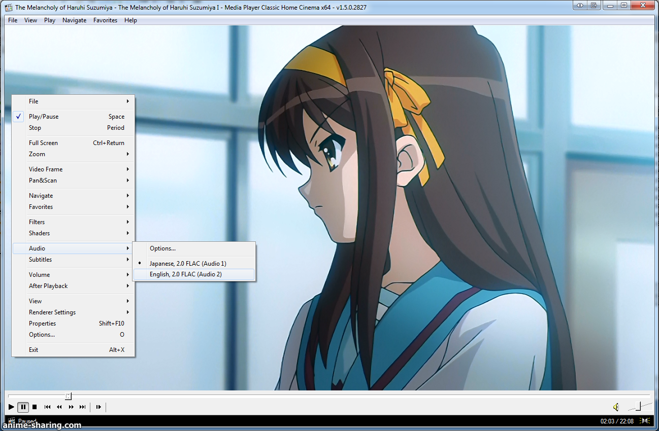Open the After Playback submenu

tap(73, 286)
